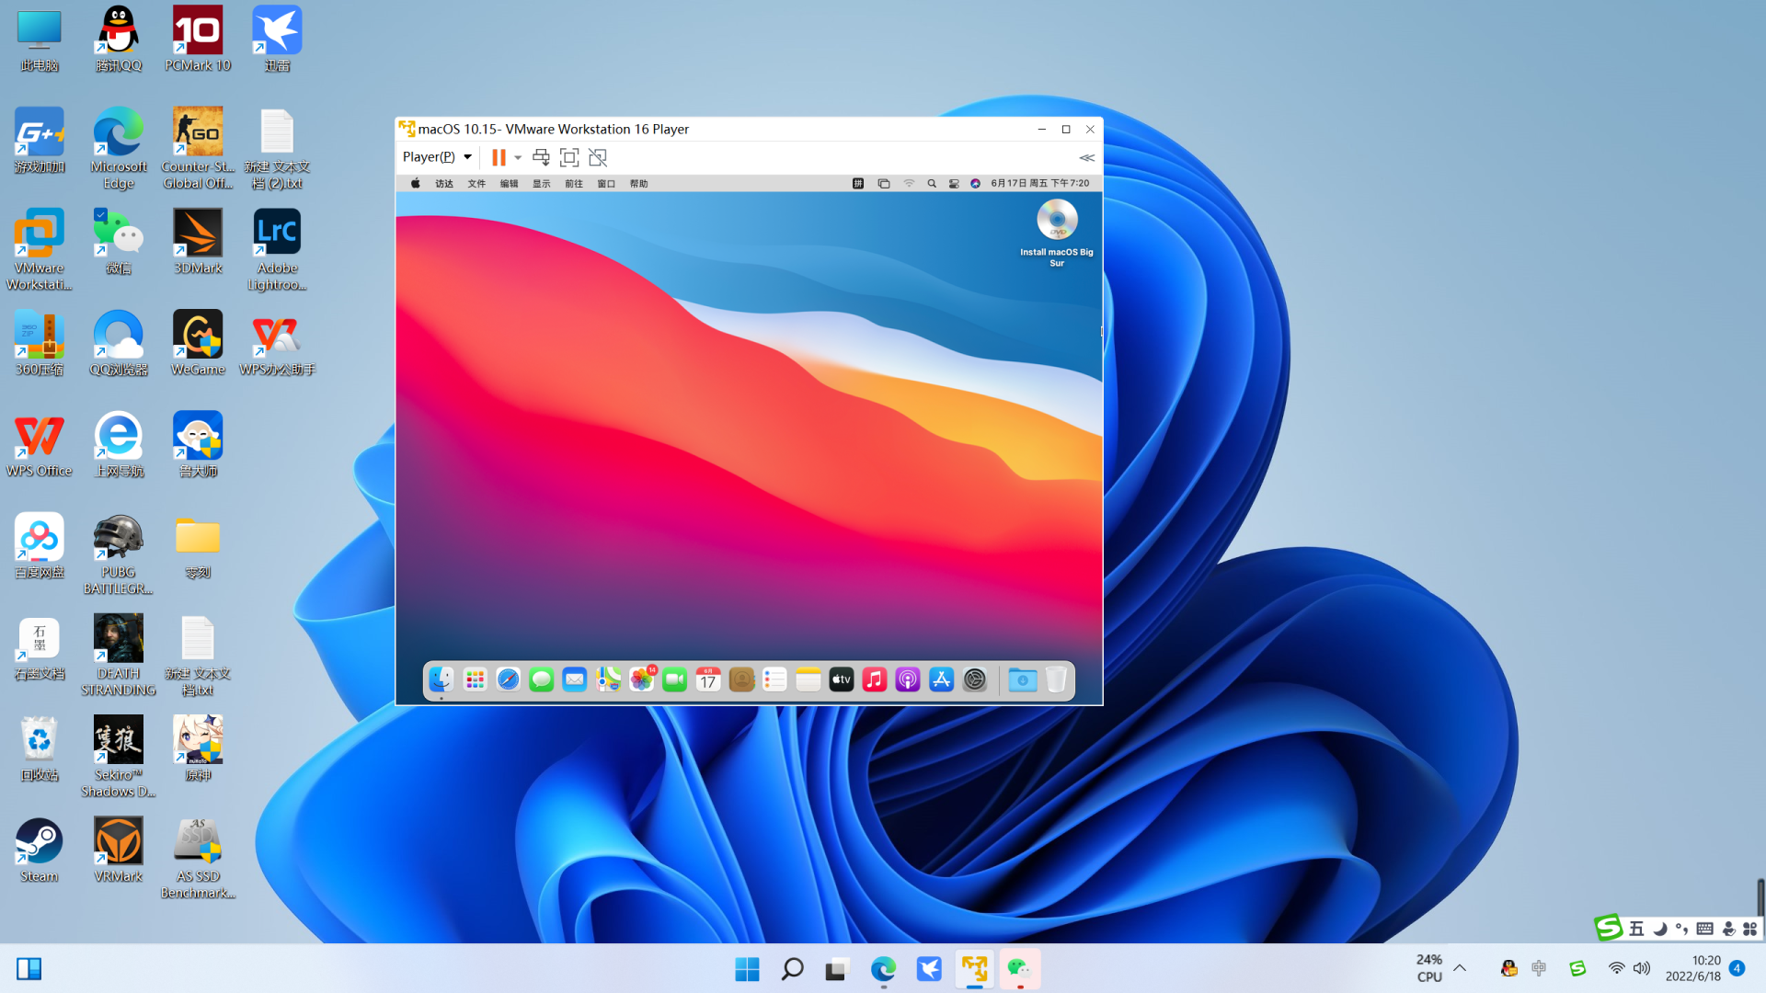1766x993 pixels.
Task: Pause the virtual machine with orange pause button
Action: pos(499,157)
